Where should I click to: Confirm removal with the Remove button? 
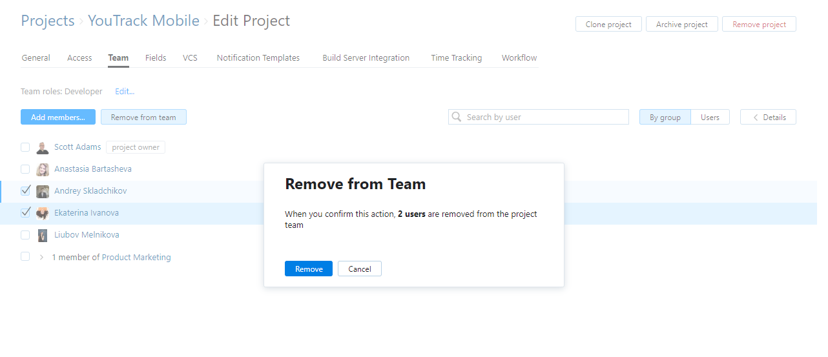click(309, 269)
